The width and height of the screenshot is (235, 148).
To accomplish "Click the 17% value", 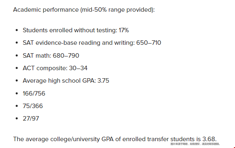I will coord(124,30).
